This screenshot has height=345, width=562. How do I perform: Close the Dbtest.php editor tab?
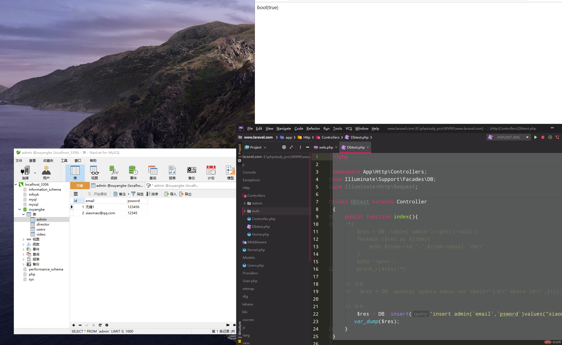click(x=368, y=147)
